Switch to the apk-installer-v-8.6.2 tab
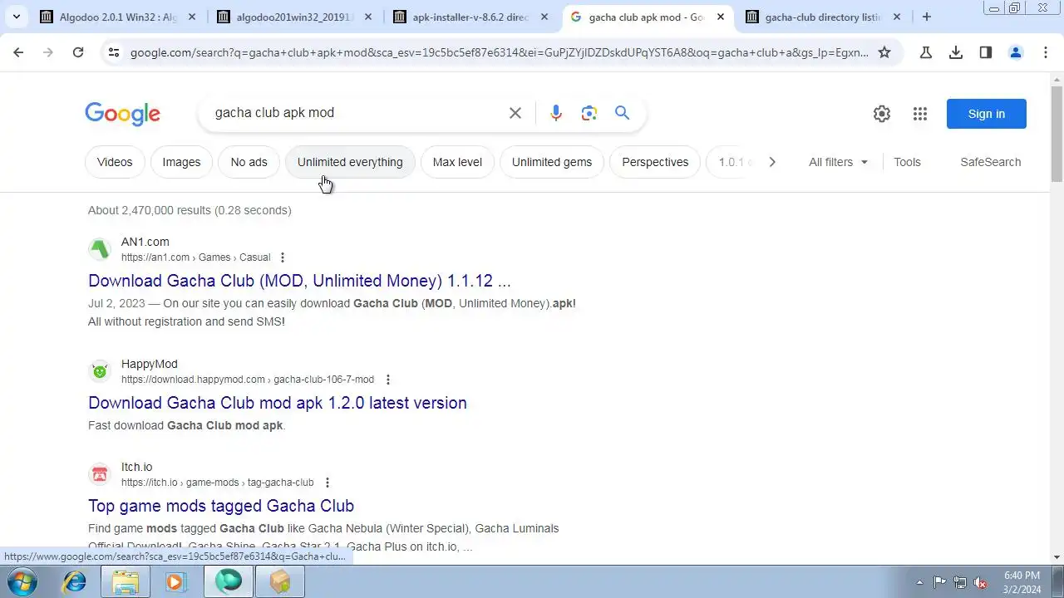The width and height of the screenshot is (1064, 598). coord(471,17)
